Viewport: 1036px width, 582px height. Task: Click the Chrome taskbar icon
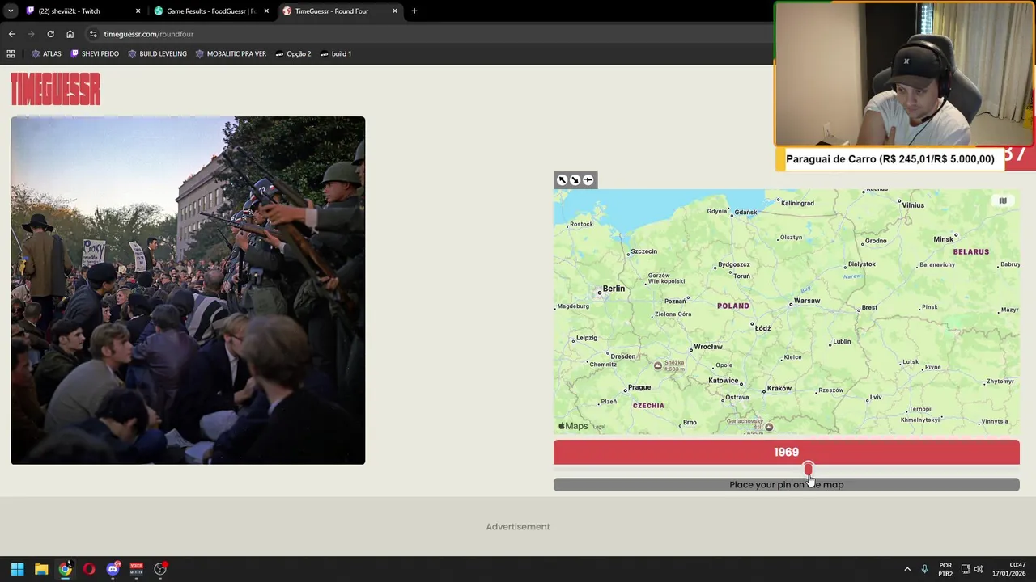coord(65,569)
